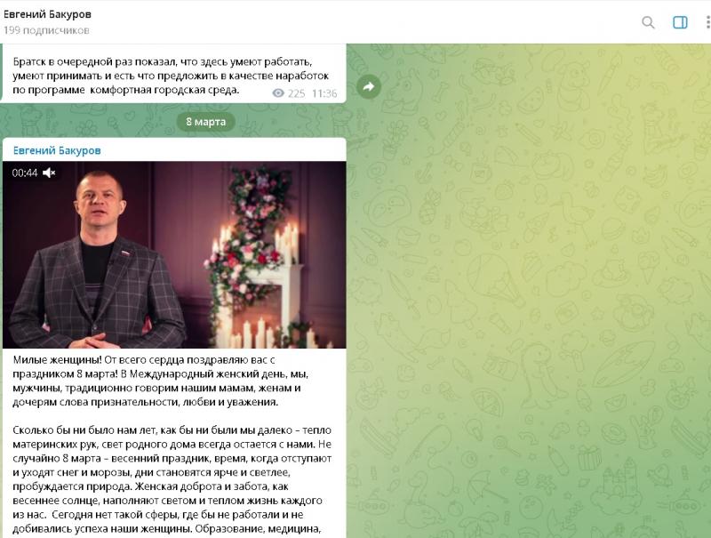Toggle the right sidebar panel icon

coord(680,22)
